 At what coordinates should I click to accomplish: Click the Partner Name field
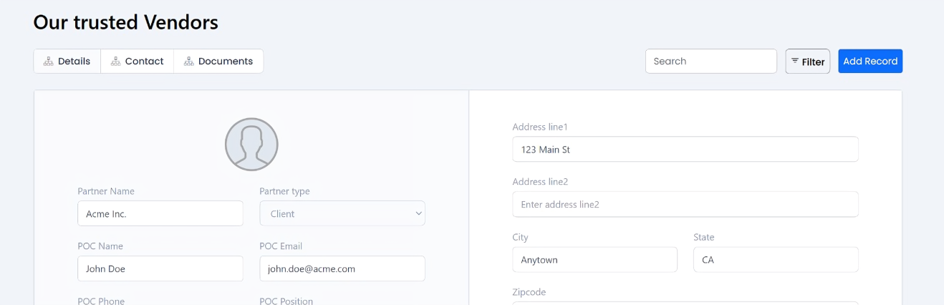click(x=160, y=213)
